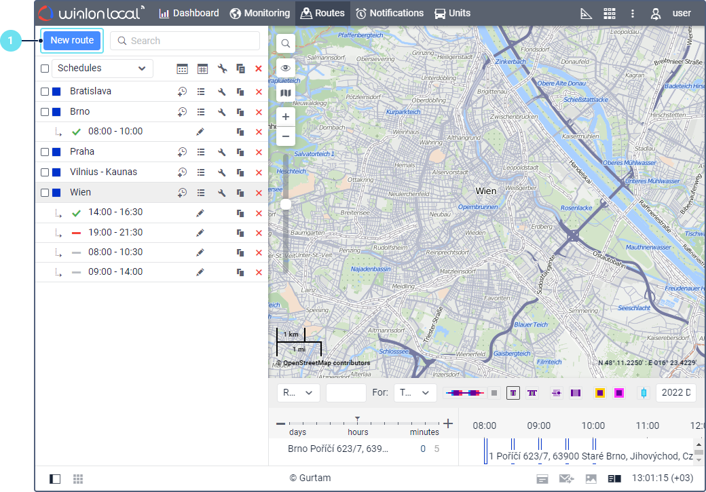
Task: Edit the Wien 14:00 - 16:30 schedule
Action: (200, 213)
